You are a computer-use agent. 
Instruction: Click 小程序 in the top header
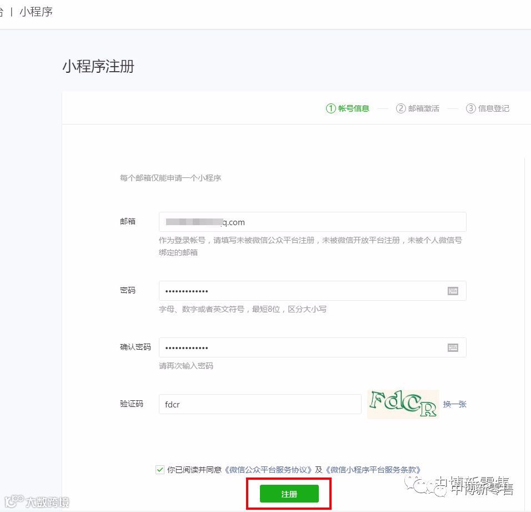[x=36, y=12]
